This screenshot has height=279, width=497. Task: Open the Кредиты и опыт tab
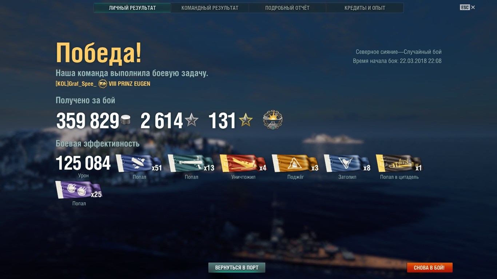click(365, 8)
